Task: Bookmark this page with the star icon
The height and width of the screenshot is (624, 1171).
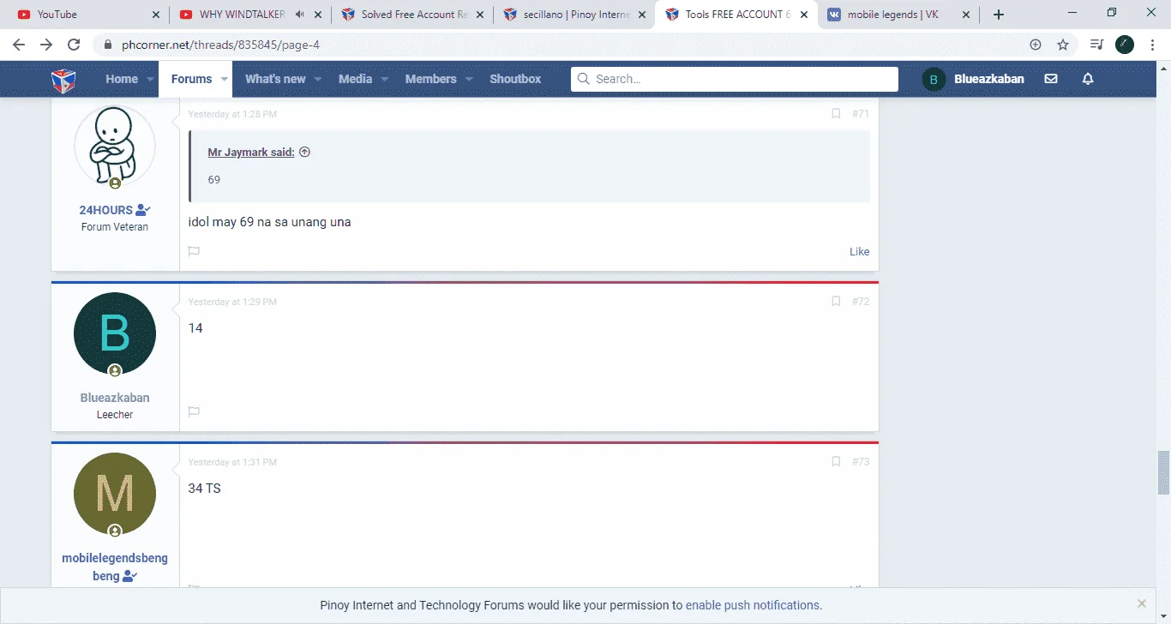Action: click(1063, 45)
